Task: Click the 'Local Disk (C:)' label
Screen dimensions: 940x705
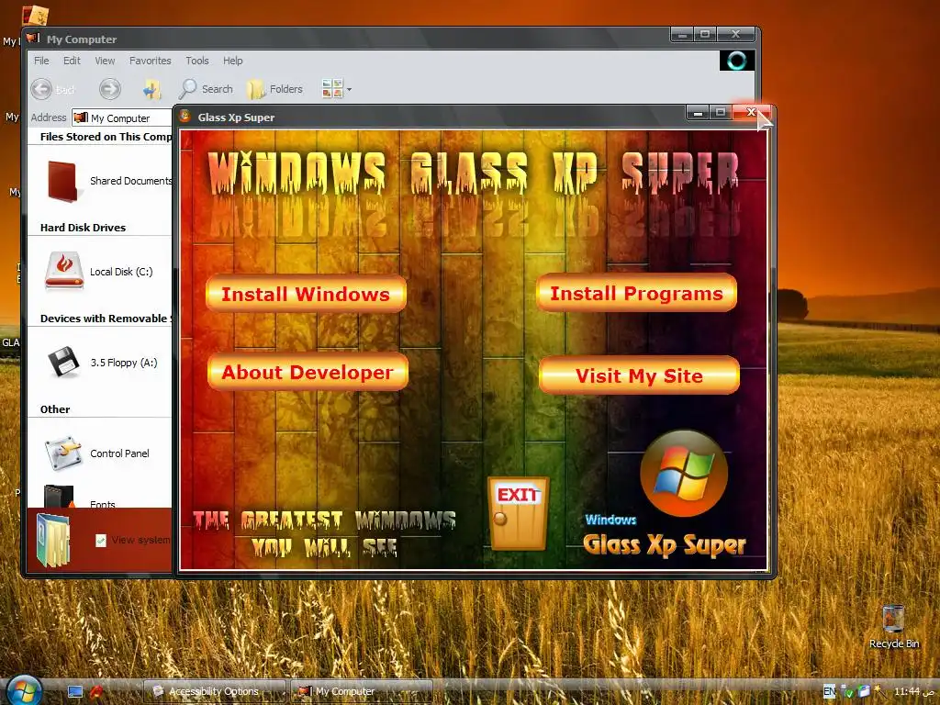Action: tap(121, 272)
